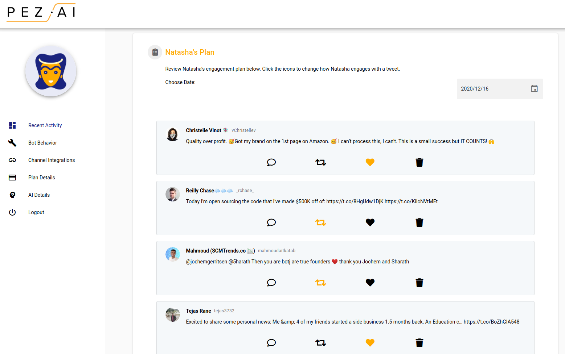Click the date field showing 2020/12/16
This screenshot has height=354, width=565.
(490, 89)
